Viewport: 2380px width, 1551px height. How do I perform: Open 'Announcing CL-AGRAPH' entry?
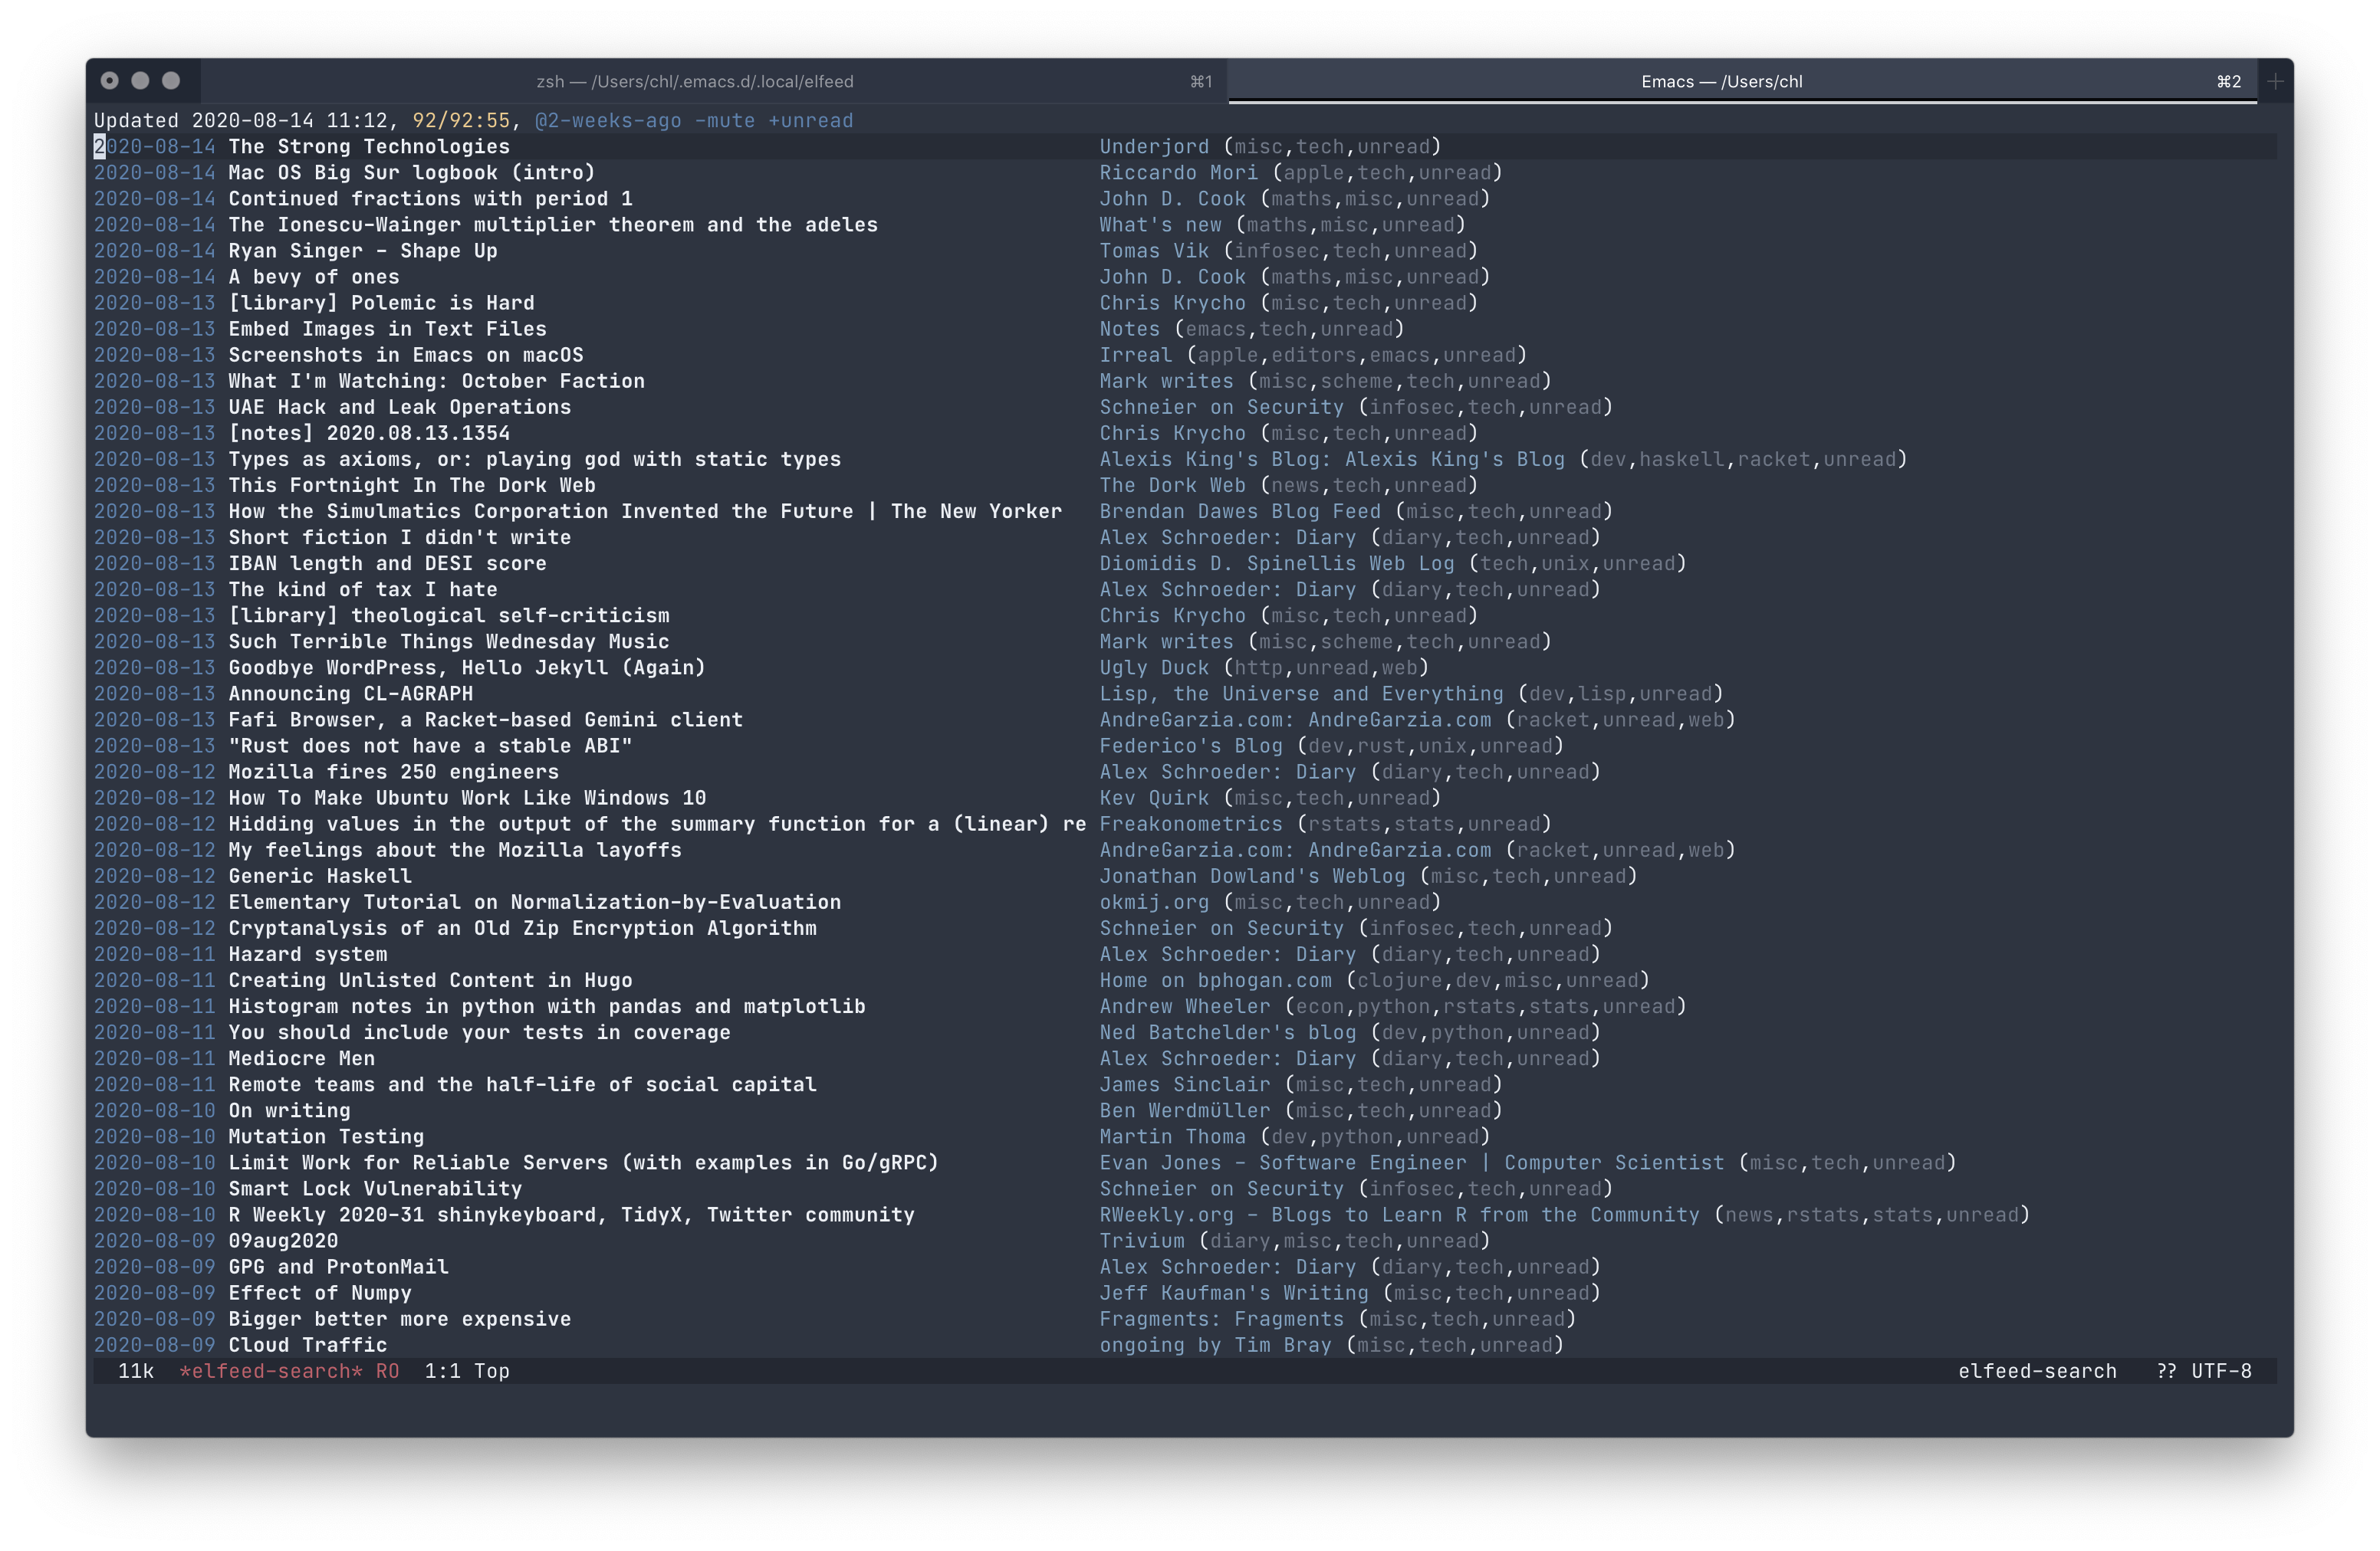[x=350, y=694]
